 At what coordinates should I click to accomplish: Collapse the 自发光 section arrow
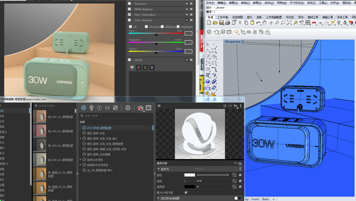pyautogui.click(x=158, y=169)
